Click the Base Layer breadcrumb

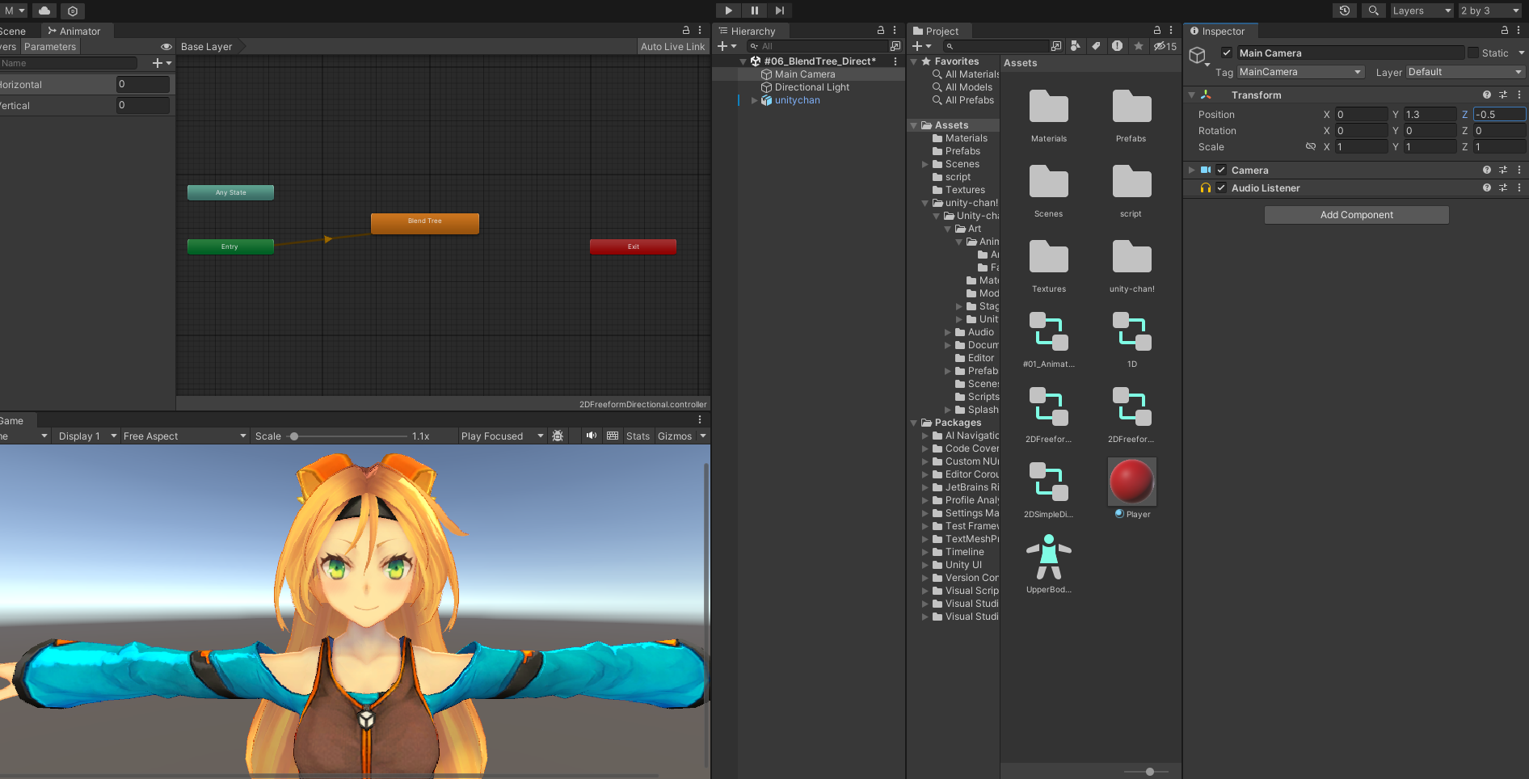click(207, 46)
